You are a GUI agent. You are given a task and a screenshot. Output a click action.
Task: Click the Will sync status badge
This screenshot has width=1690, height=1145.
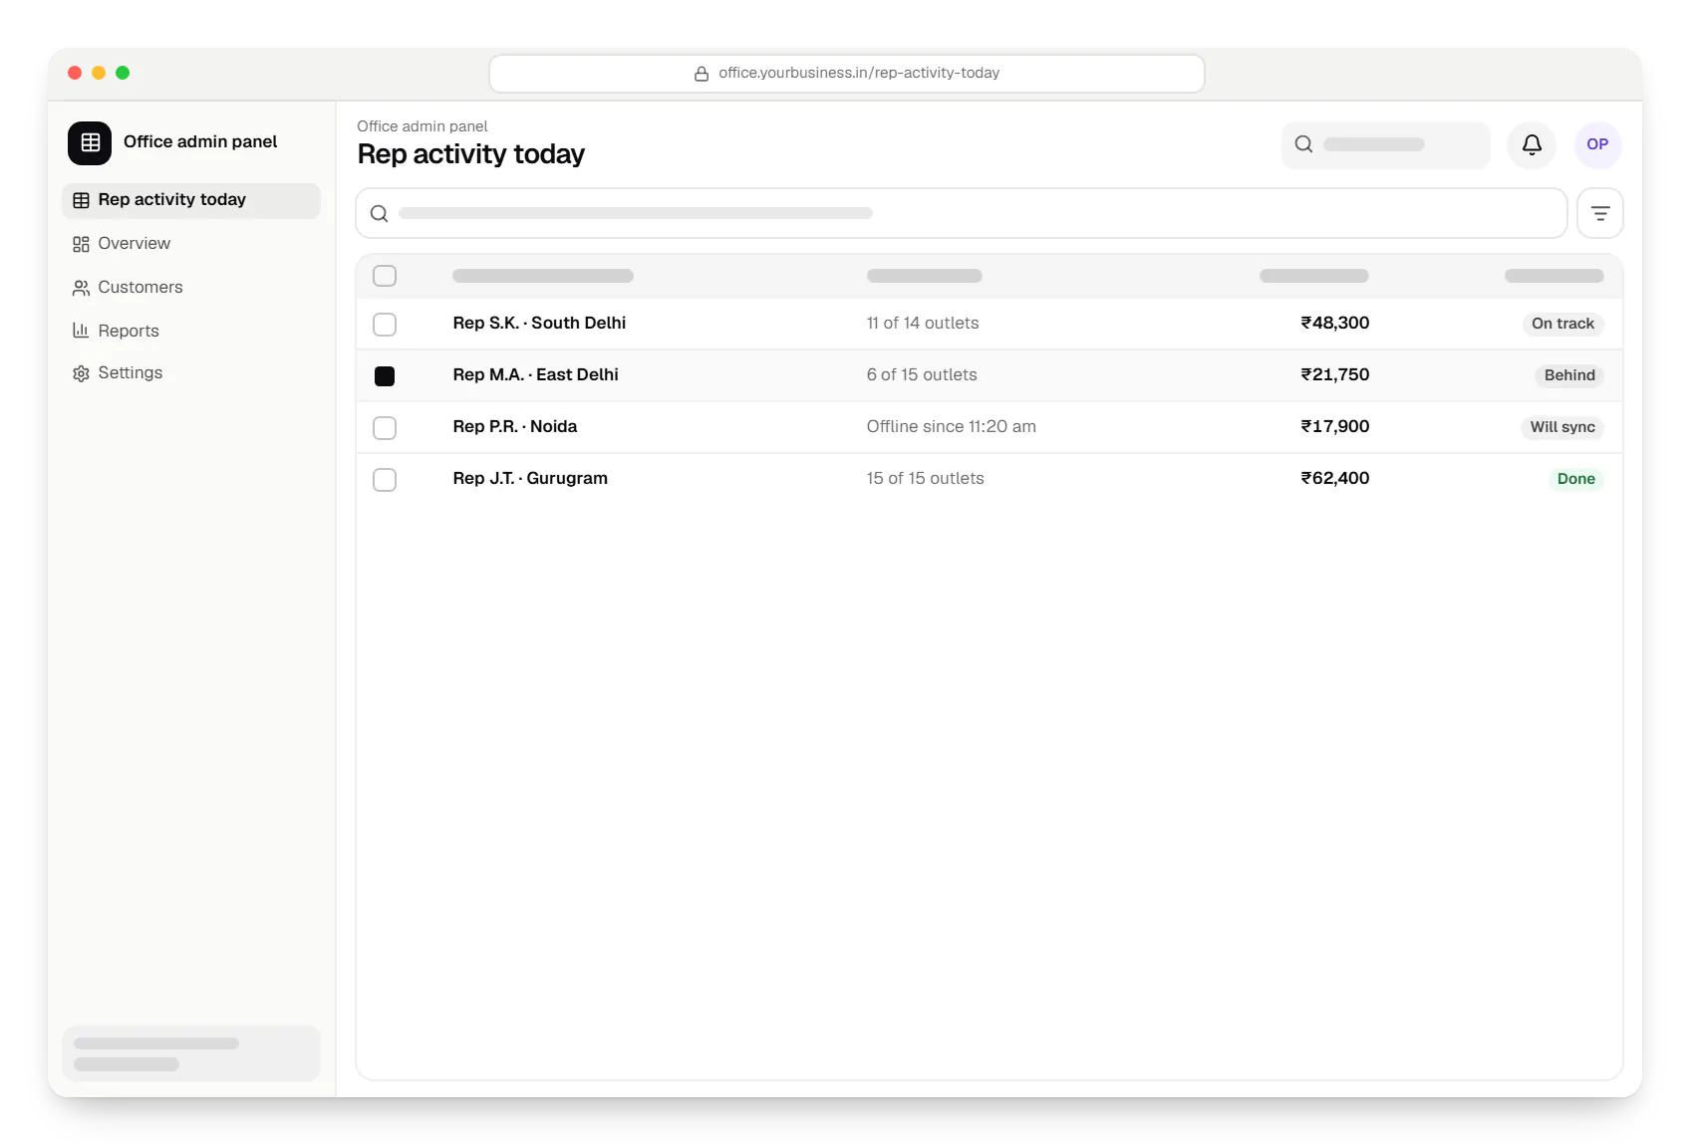(x=1562, y=427)
